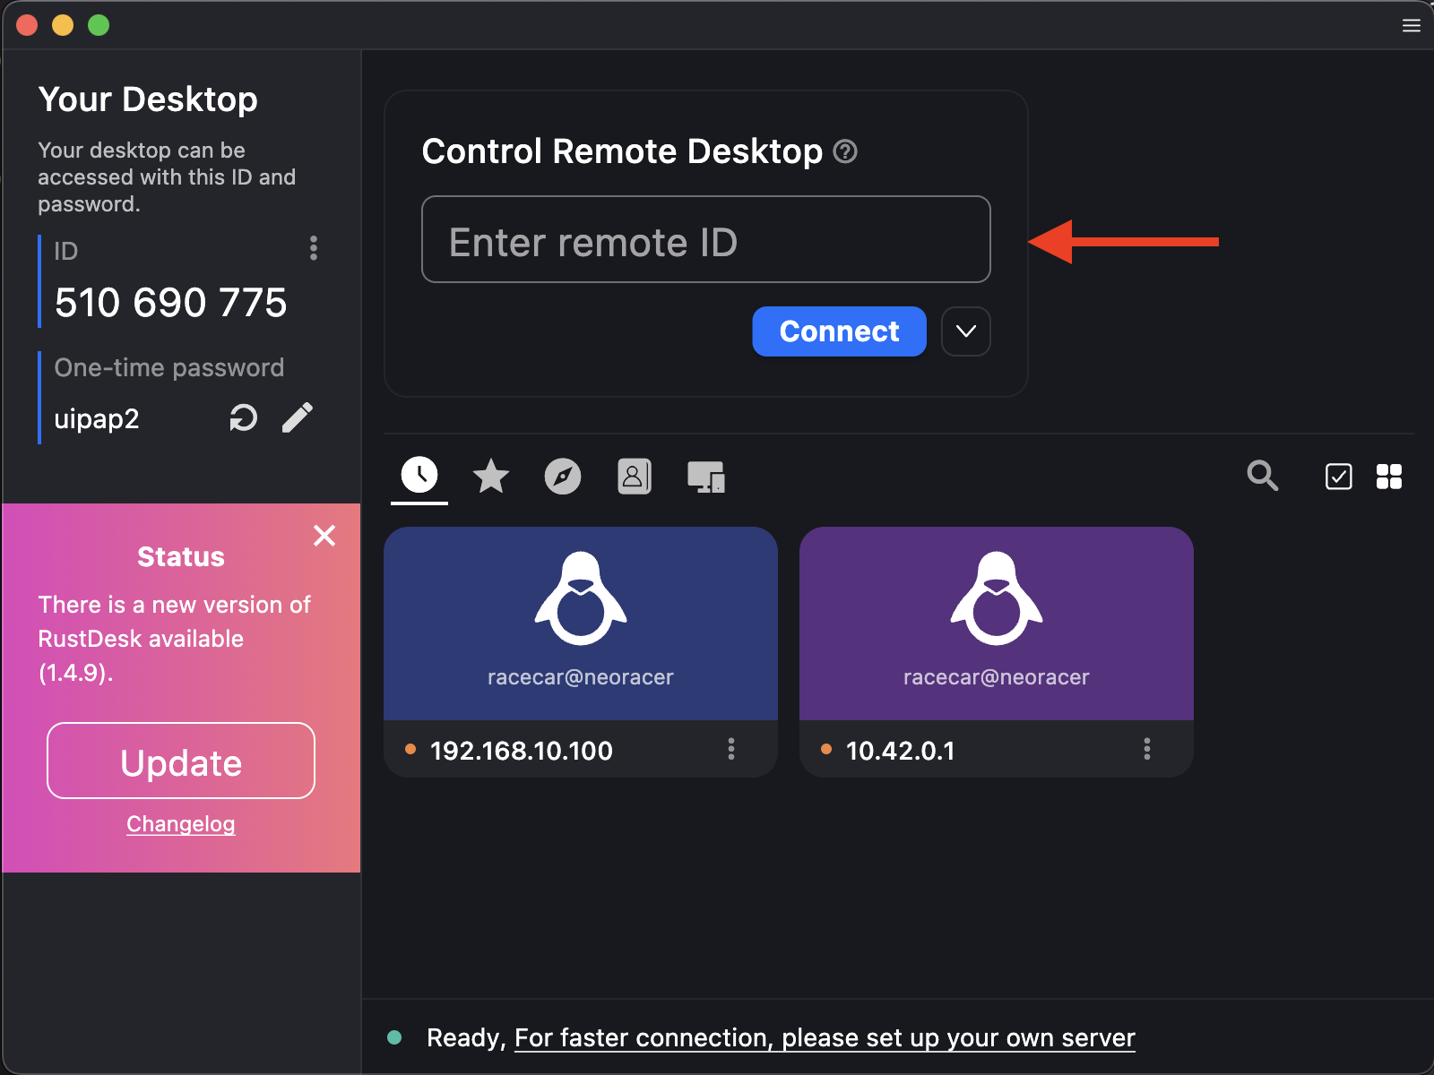Screen dimensions: 1434x1075
Task: Click the help icon beside Control Remote Desktop
Action: pyautogui.click(x=845, y=151)
